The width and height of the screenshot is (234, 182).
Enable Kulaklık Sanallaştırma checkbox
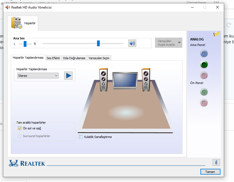tap(81, 137)
